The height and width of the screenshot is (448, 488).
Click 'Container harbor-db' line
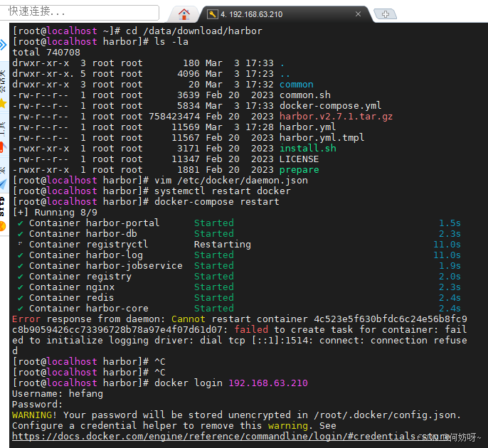83,233
